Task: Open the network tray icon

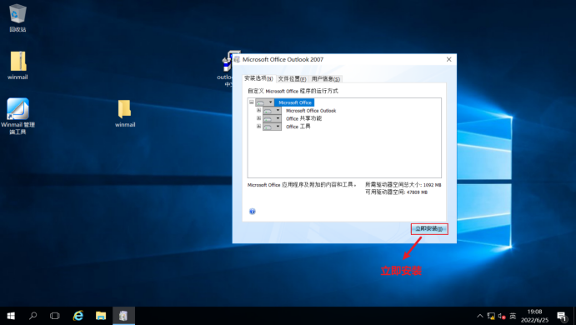Action: coord(491,316)
